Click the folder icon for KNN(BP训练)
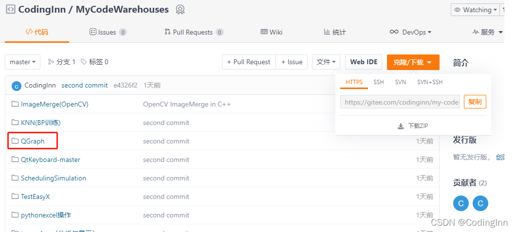This screenshot has height=232, width=515. [x=15, y=123]
